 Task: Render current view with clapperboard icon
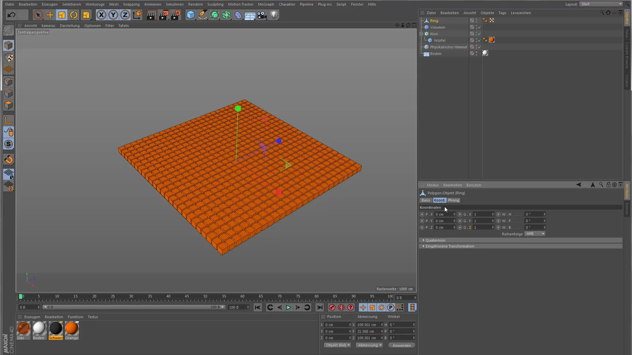[x=151, y=15]
